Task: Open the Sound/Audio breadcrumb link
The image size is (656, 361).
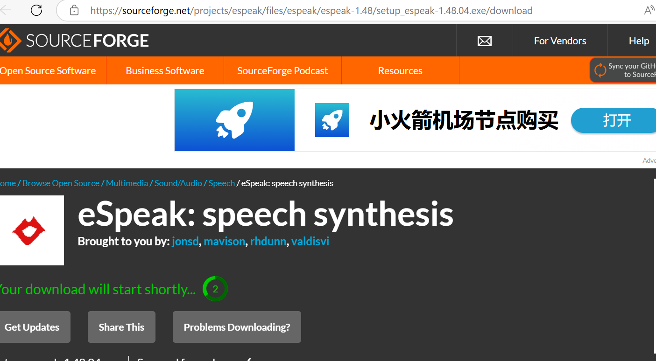Action: 178,183
